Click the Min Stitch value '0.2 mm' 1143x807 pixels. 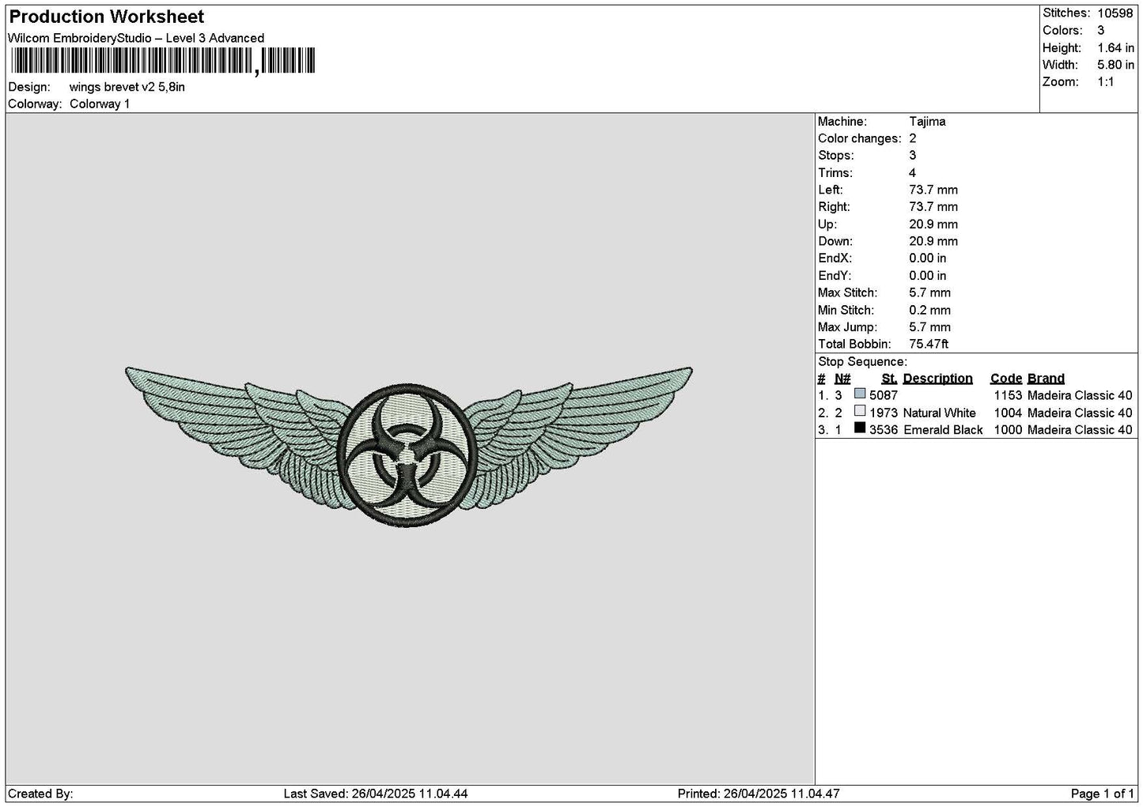click(930, 311)
